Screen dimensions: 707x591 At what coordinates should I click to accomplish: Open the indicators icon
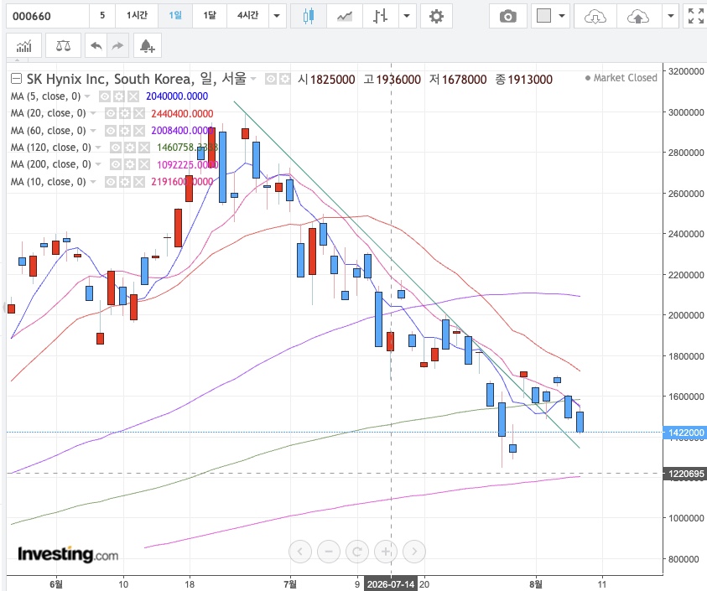coord(23,45)
